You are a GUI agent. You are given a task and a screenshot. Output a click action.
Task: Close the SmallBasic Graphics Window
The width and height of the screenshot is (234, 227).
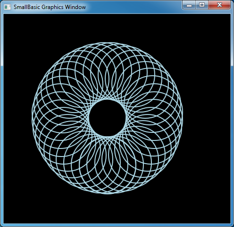click(219, 5)
